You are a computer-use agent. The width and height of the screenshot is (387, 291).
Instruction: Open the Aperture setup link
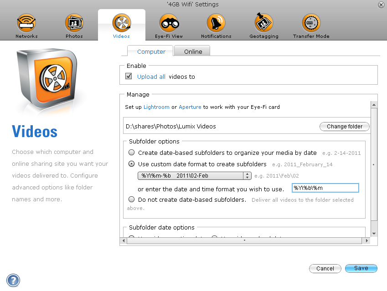[x=190, y=107]
